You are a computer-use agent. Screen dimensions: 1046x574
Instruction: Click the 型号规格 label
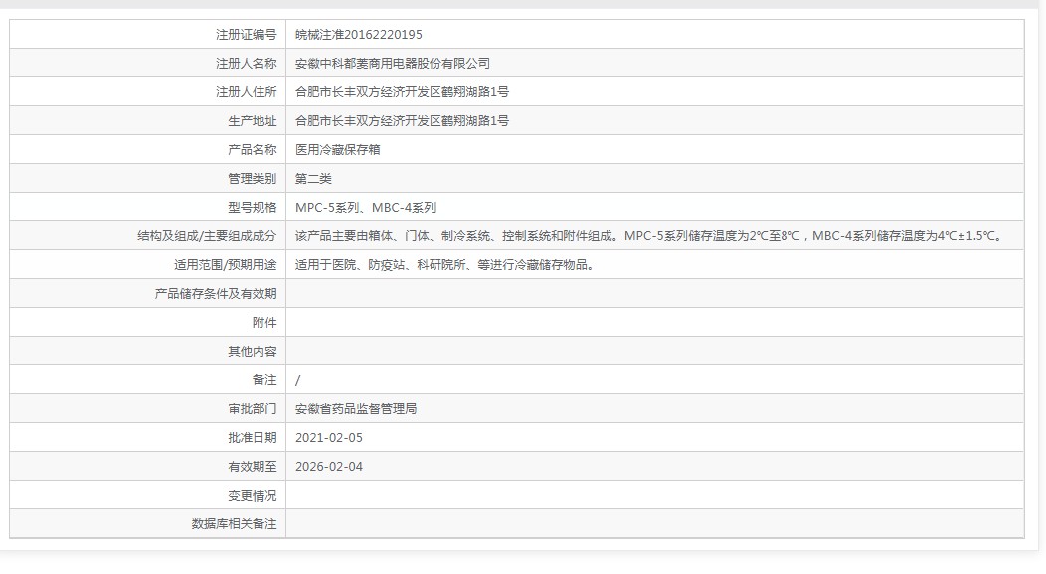[x=252, y=208]
